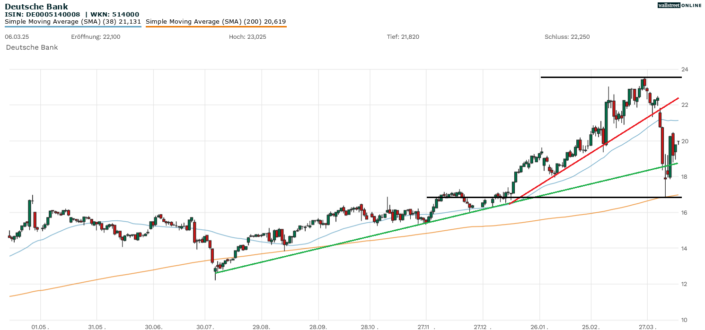This screenshot has width=705, height=330.
Task: Toggle the SMA (200) legend entry
Action: 216,22
